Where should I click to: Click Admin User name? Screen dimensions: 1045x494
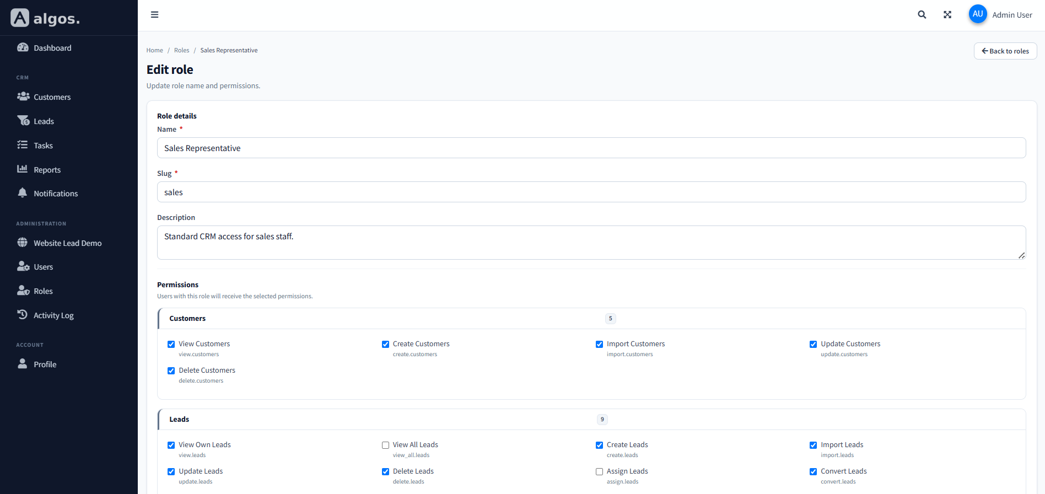pos(1012,15)
